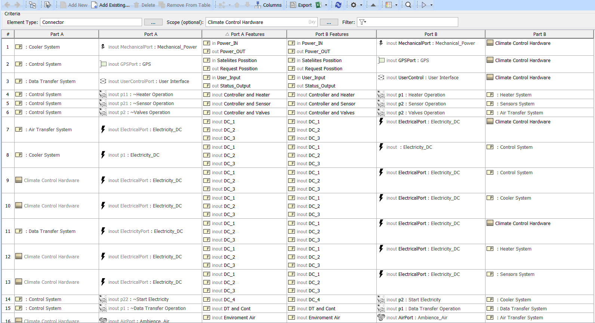Open the filter funnel dropdown

[363, 22]
